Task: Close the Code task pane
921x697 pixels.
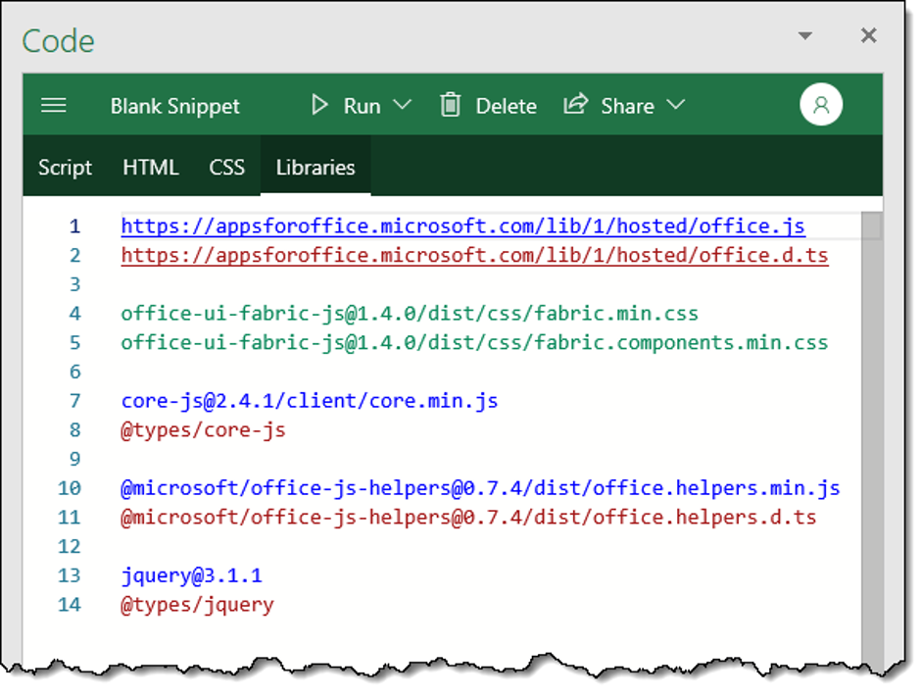Action: tap(868, 36)
